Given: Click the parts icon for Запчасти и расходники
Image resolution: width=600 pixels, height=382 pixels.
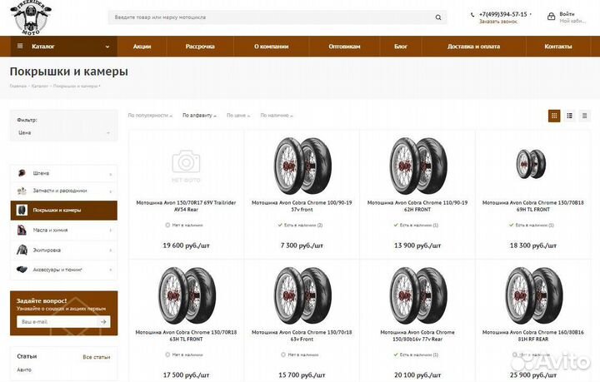Looking at the screenshot, I should click(22, 191).
